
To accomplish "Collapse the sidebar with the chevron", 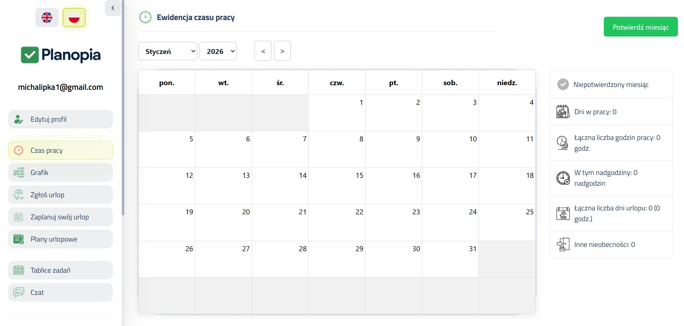I will click(x=113, y=8).
